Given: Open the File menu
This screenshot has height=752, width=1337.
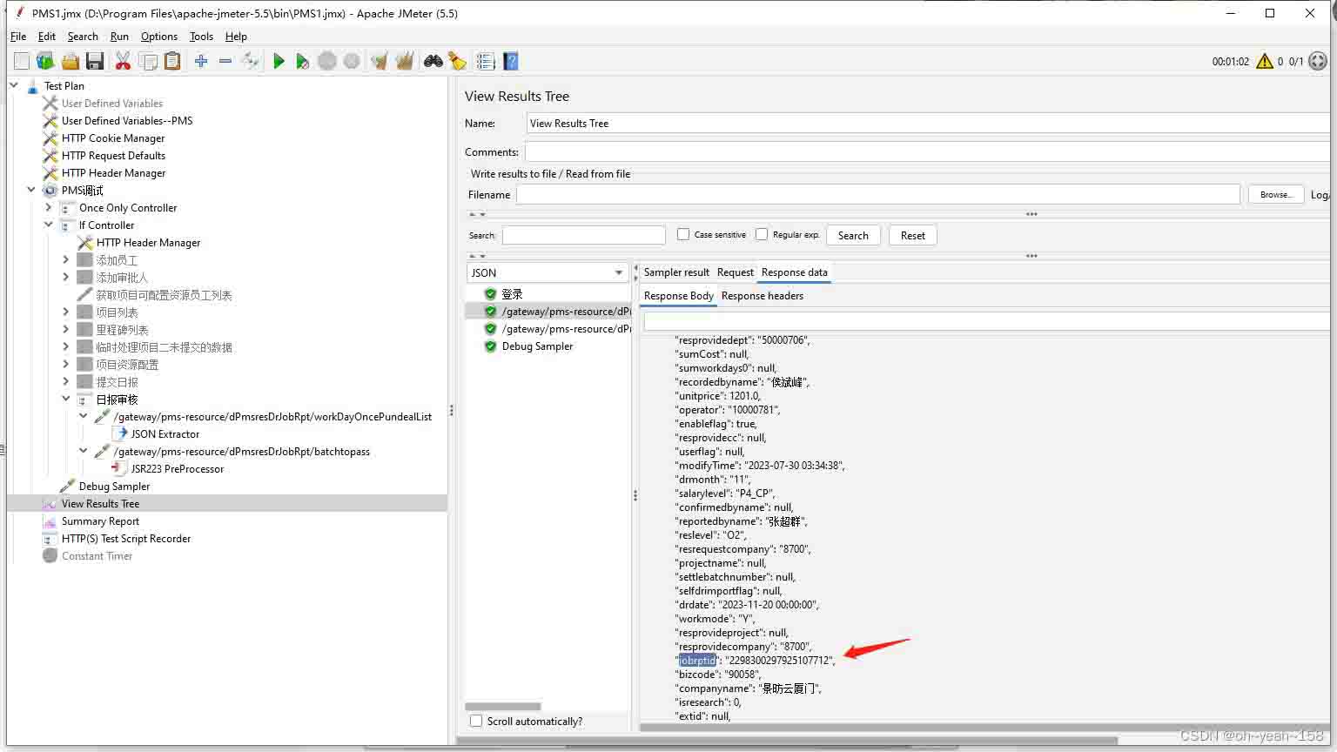Looking at the screenshot, I should [x=18, y=37].
